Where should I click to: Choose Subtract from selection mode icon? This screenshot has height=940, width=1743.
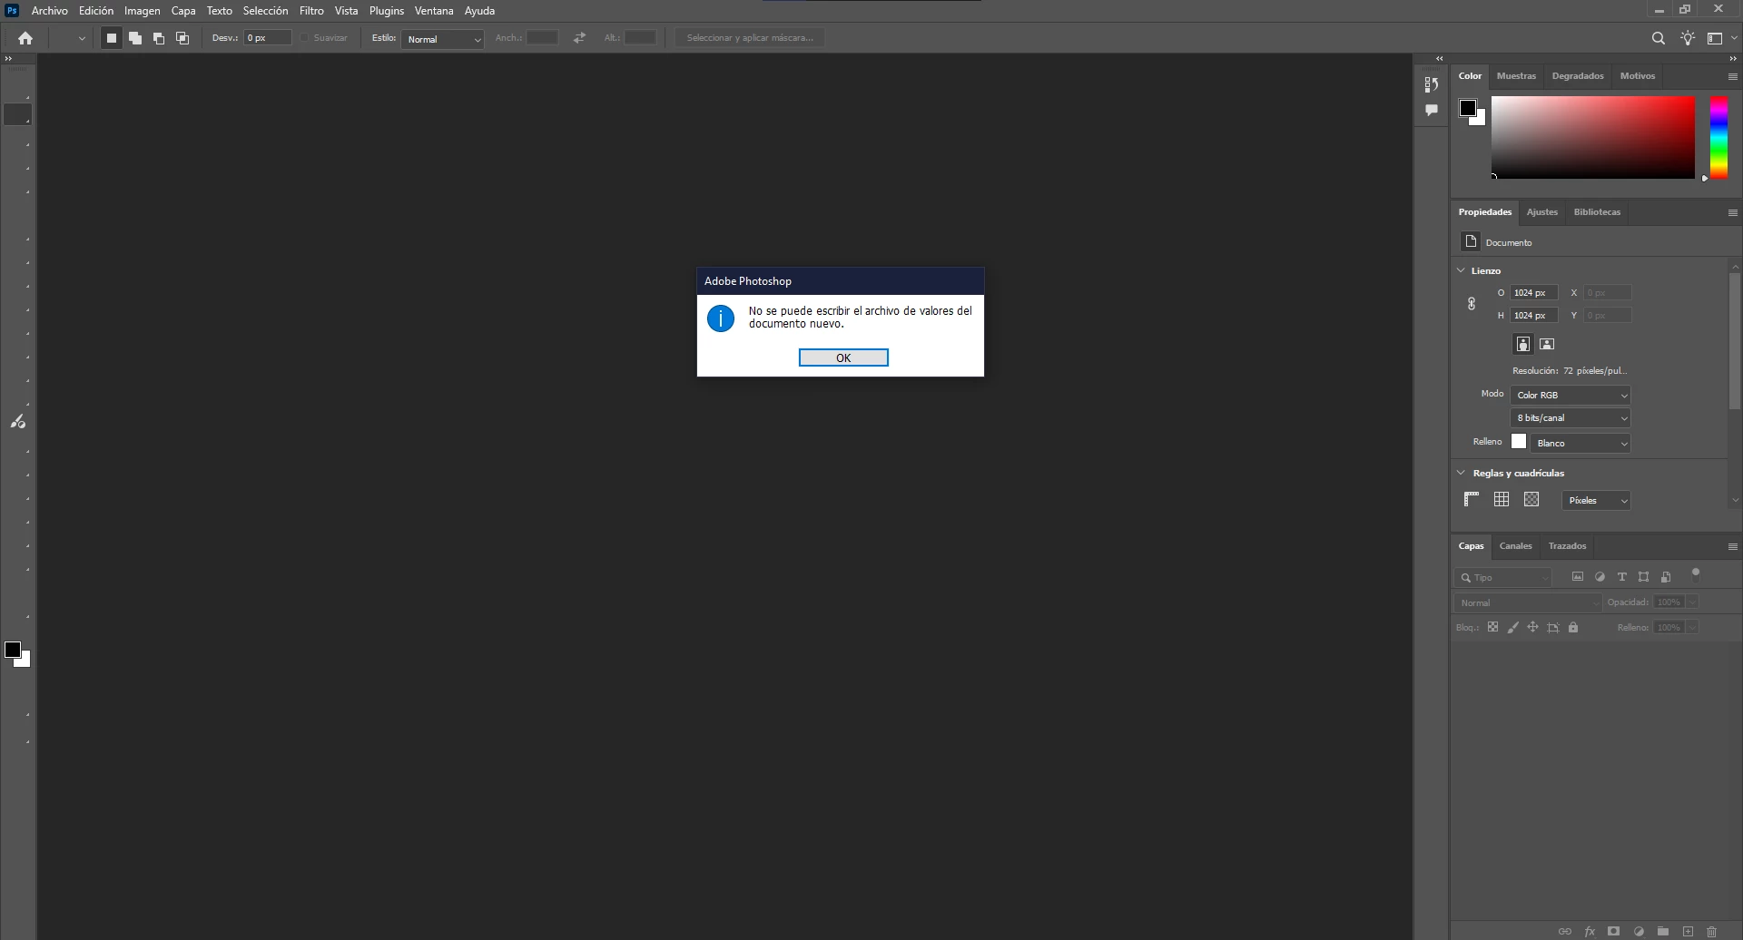(x=159, y=38)
